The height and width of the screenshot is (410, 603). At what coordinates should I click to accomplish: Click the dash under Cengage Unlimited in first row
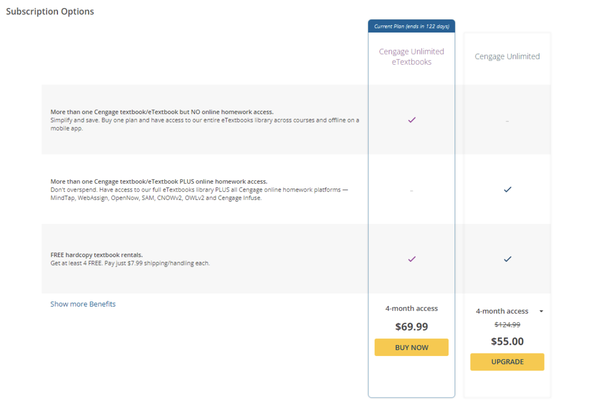(x=507, y=121)
